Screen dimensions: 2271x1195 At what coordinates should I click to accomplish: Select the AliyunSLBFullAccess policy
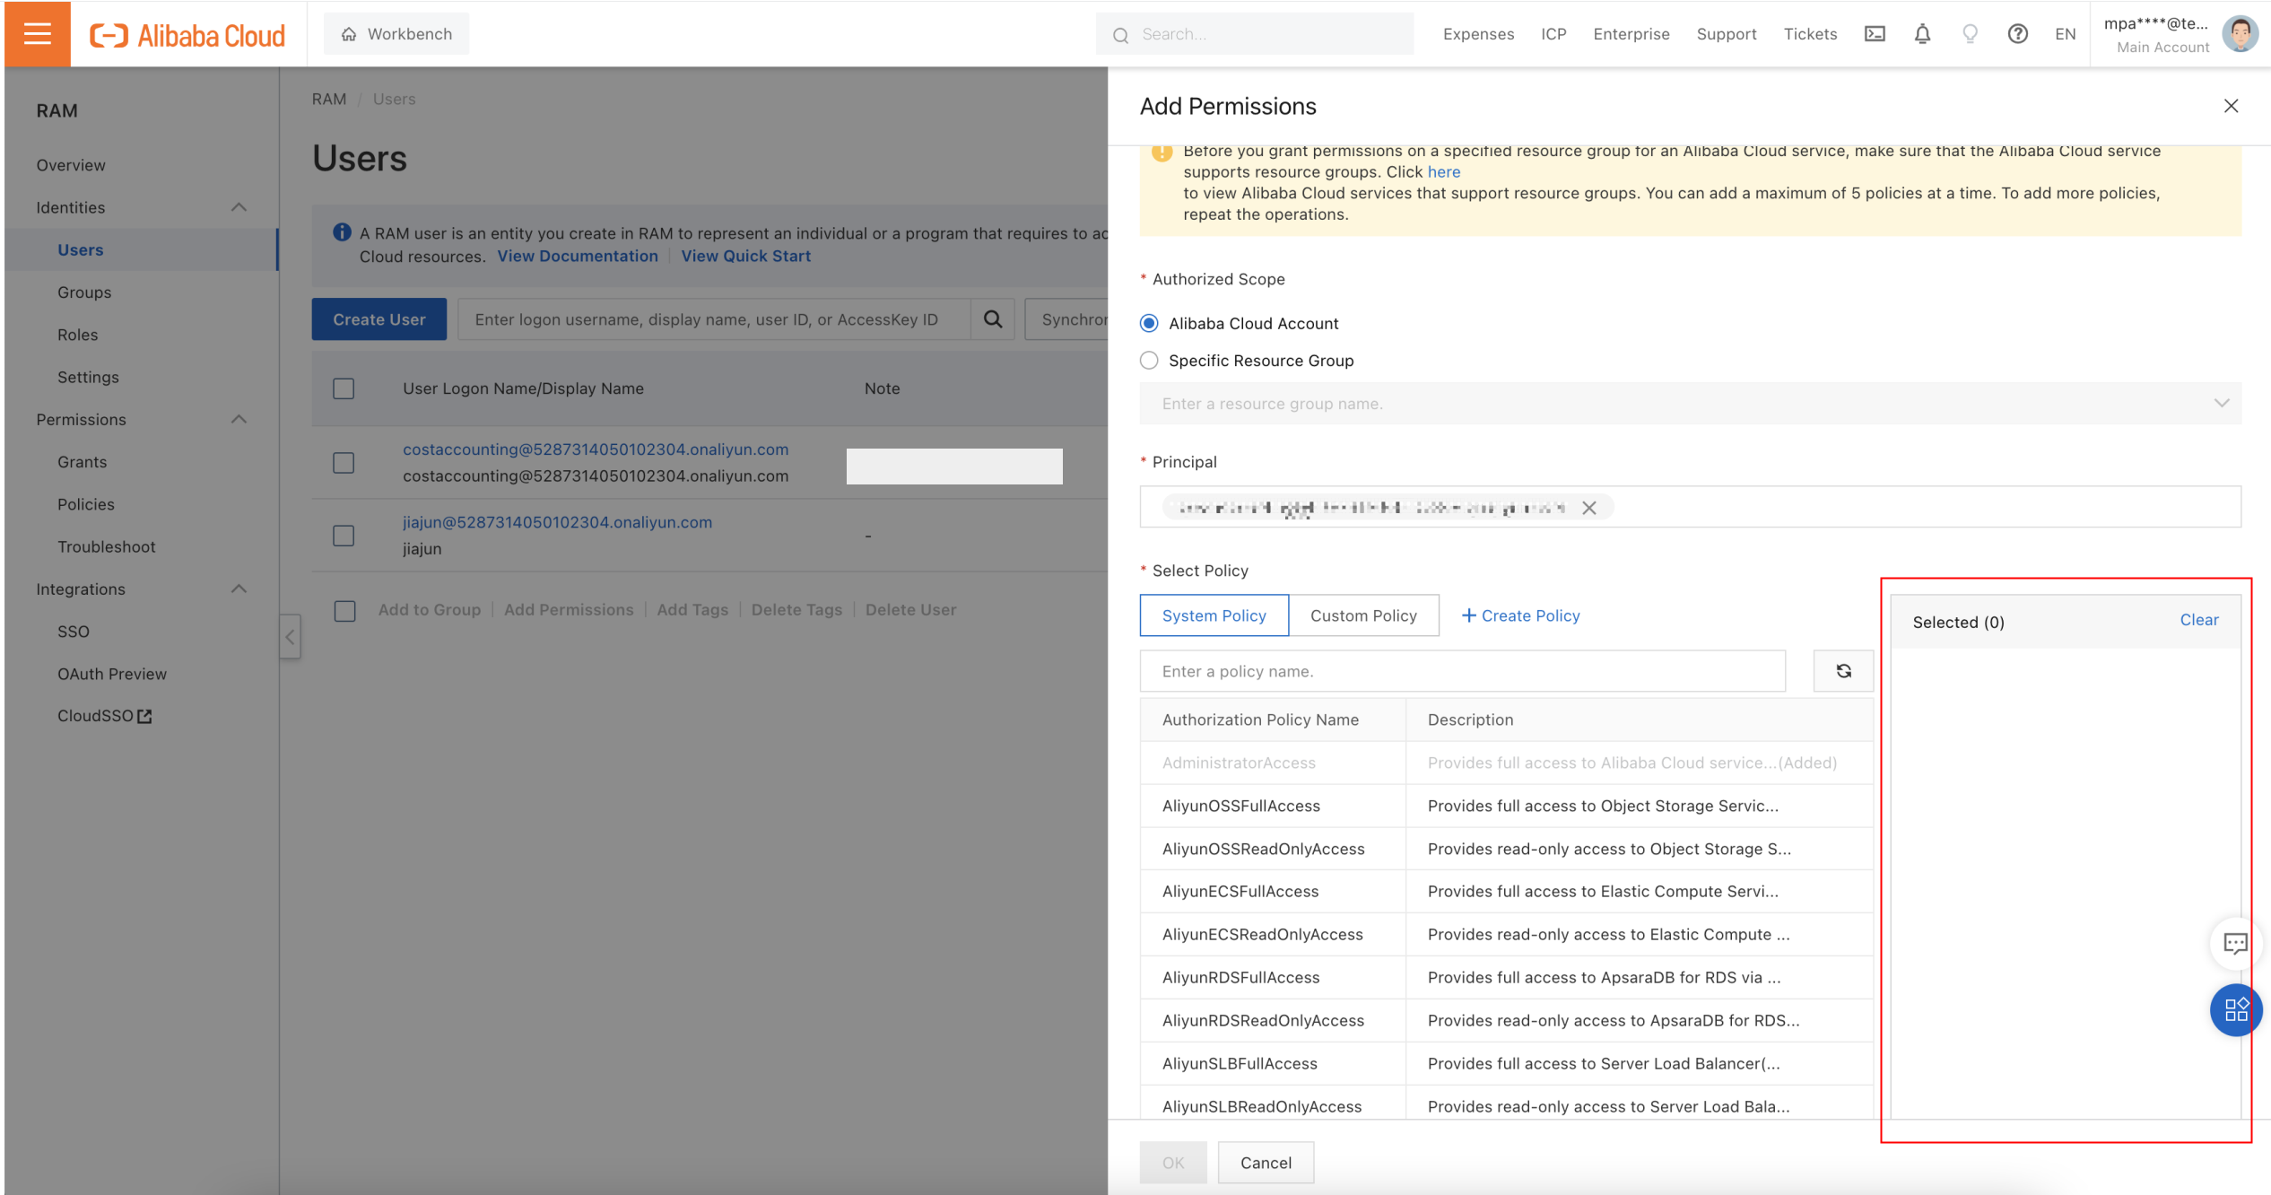(1506, 1064)
